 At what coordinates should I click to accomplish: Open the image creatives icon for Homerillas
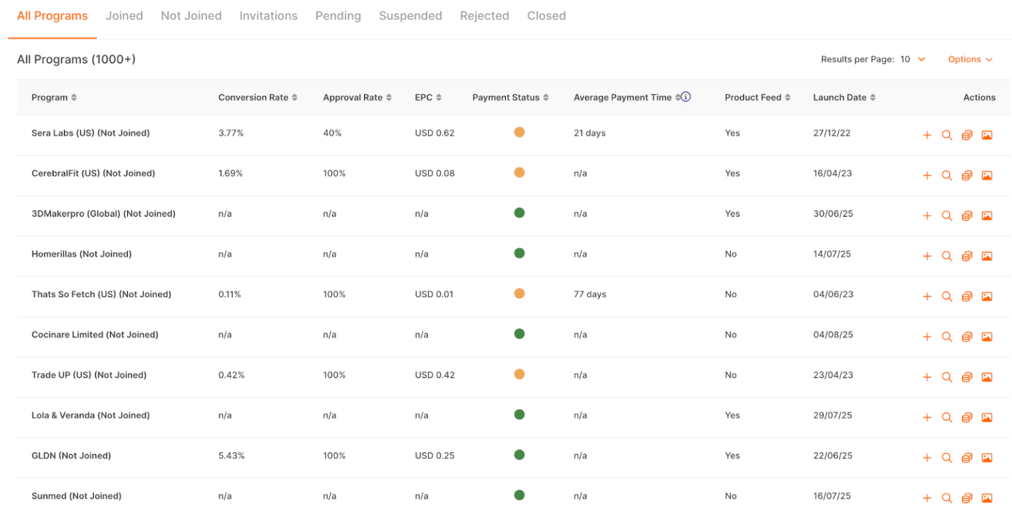coord(987,256)
